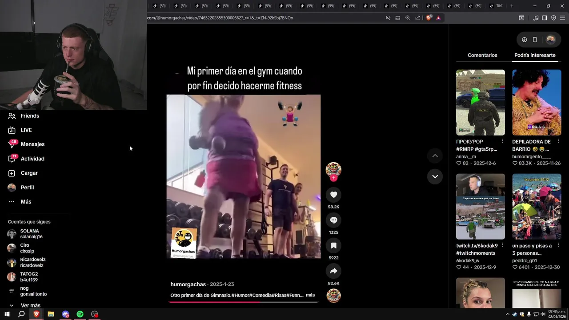This screenshot has width=569, height=320.
Task: Open comments via the speech bubble icon
Action: coord(333,220)
